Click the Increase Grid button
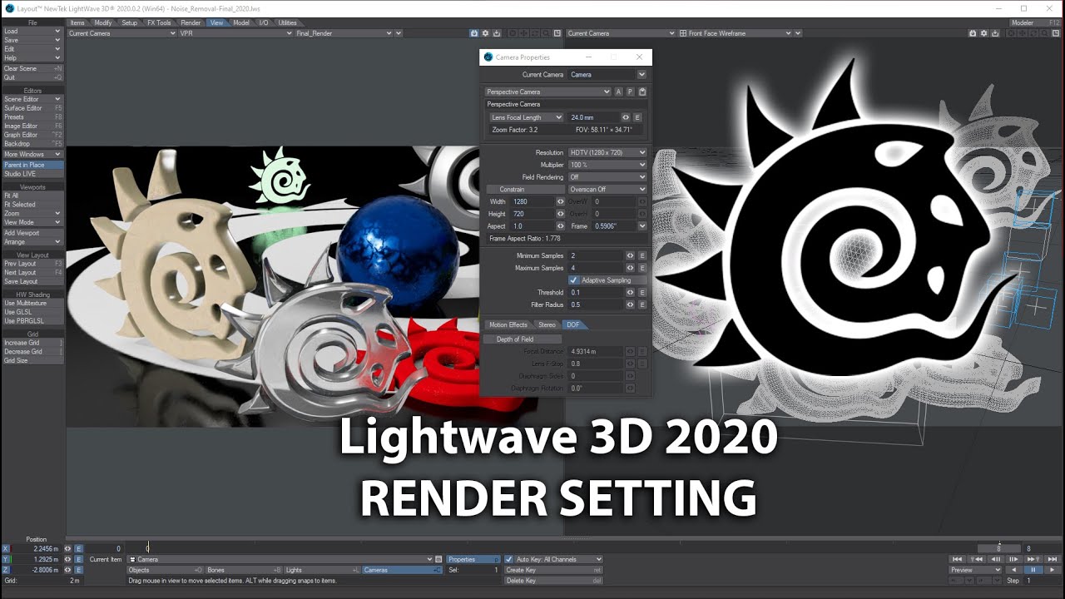The image size is (1065, 599). (32, 343)
